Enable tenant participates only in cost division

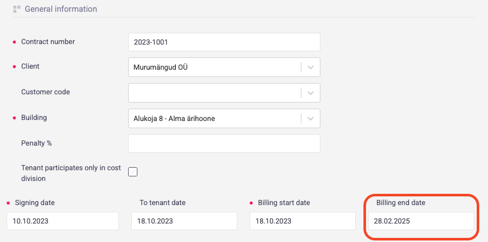point(133,172)
